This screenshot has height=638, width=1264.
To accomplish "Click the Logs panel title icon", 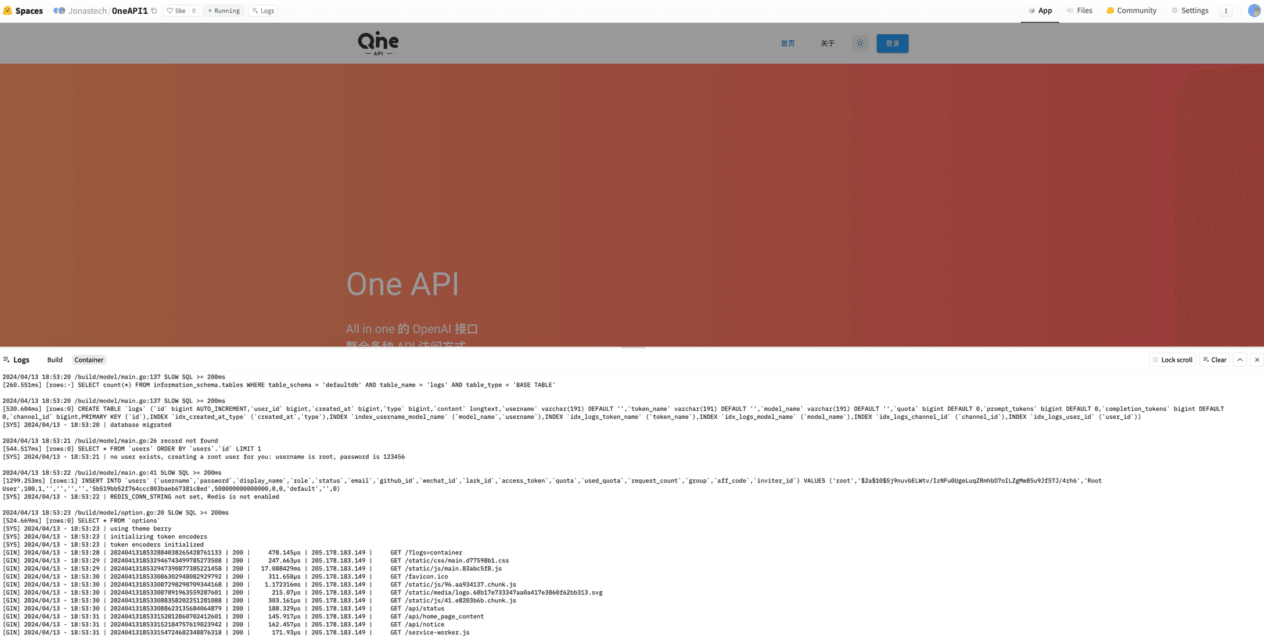I will tap(7, 360).
